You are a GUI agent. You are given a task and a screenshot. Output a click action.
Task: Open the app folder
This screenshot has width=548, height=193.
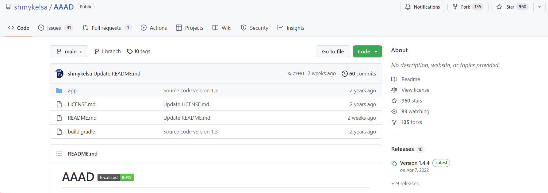(x=72, y=91)
